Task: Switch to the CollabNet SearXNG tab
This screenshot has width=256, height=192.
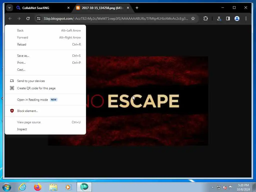Action: (43, 8)
